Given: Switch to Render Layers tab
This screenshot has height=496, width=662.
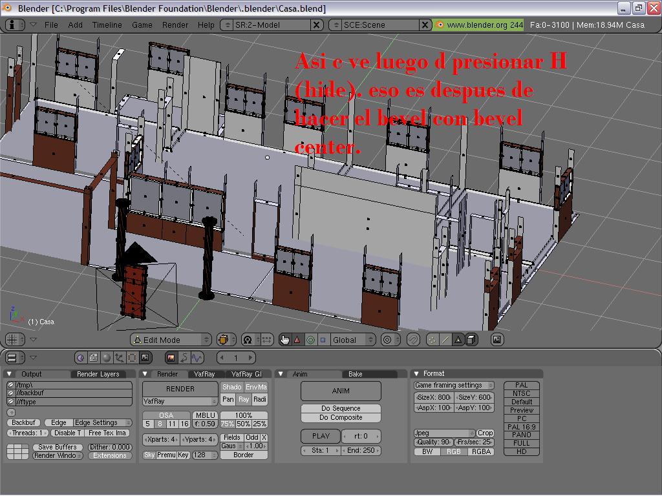Looking at the screenshot, I should 98,374.
